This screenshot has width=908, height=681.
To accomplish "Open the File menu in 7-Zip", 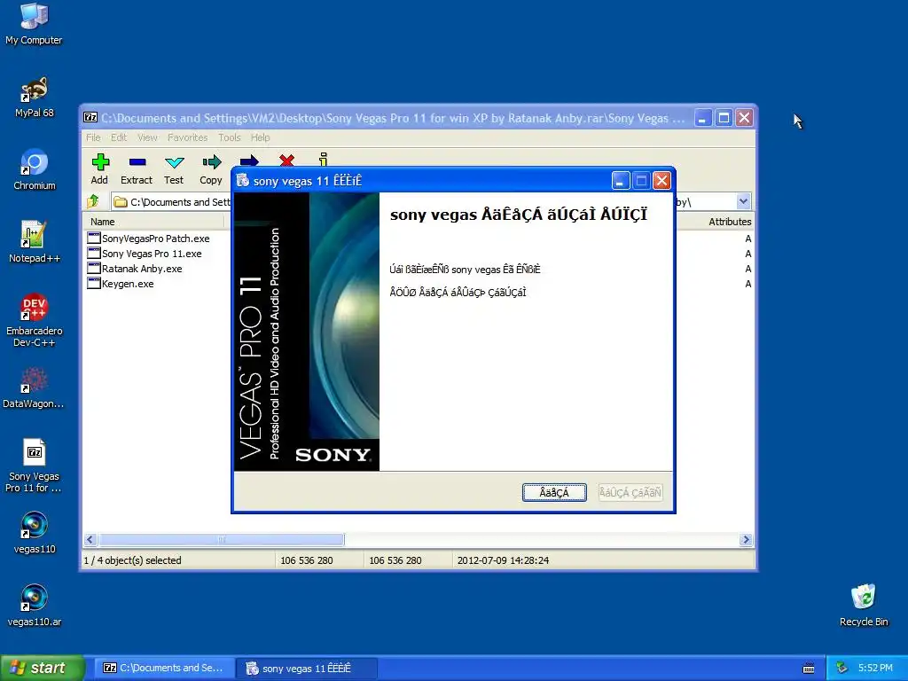I will pos(93,137).
